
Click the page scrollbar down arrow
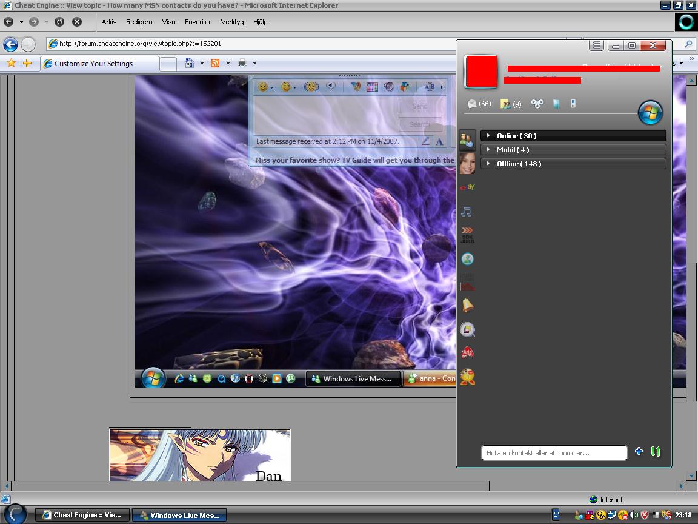coord(691,476)
